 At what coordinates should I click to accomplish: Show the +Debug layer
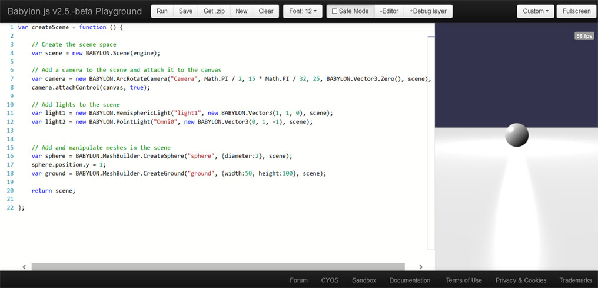pos(428,11)
